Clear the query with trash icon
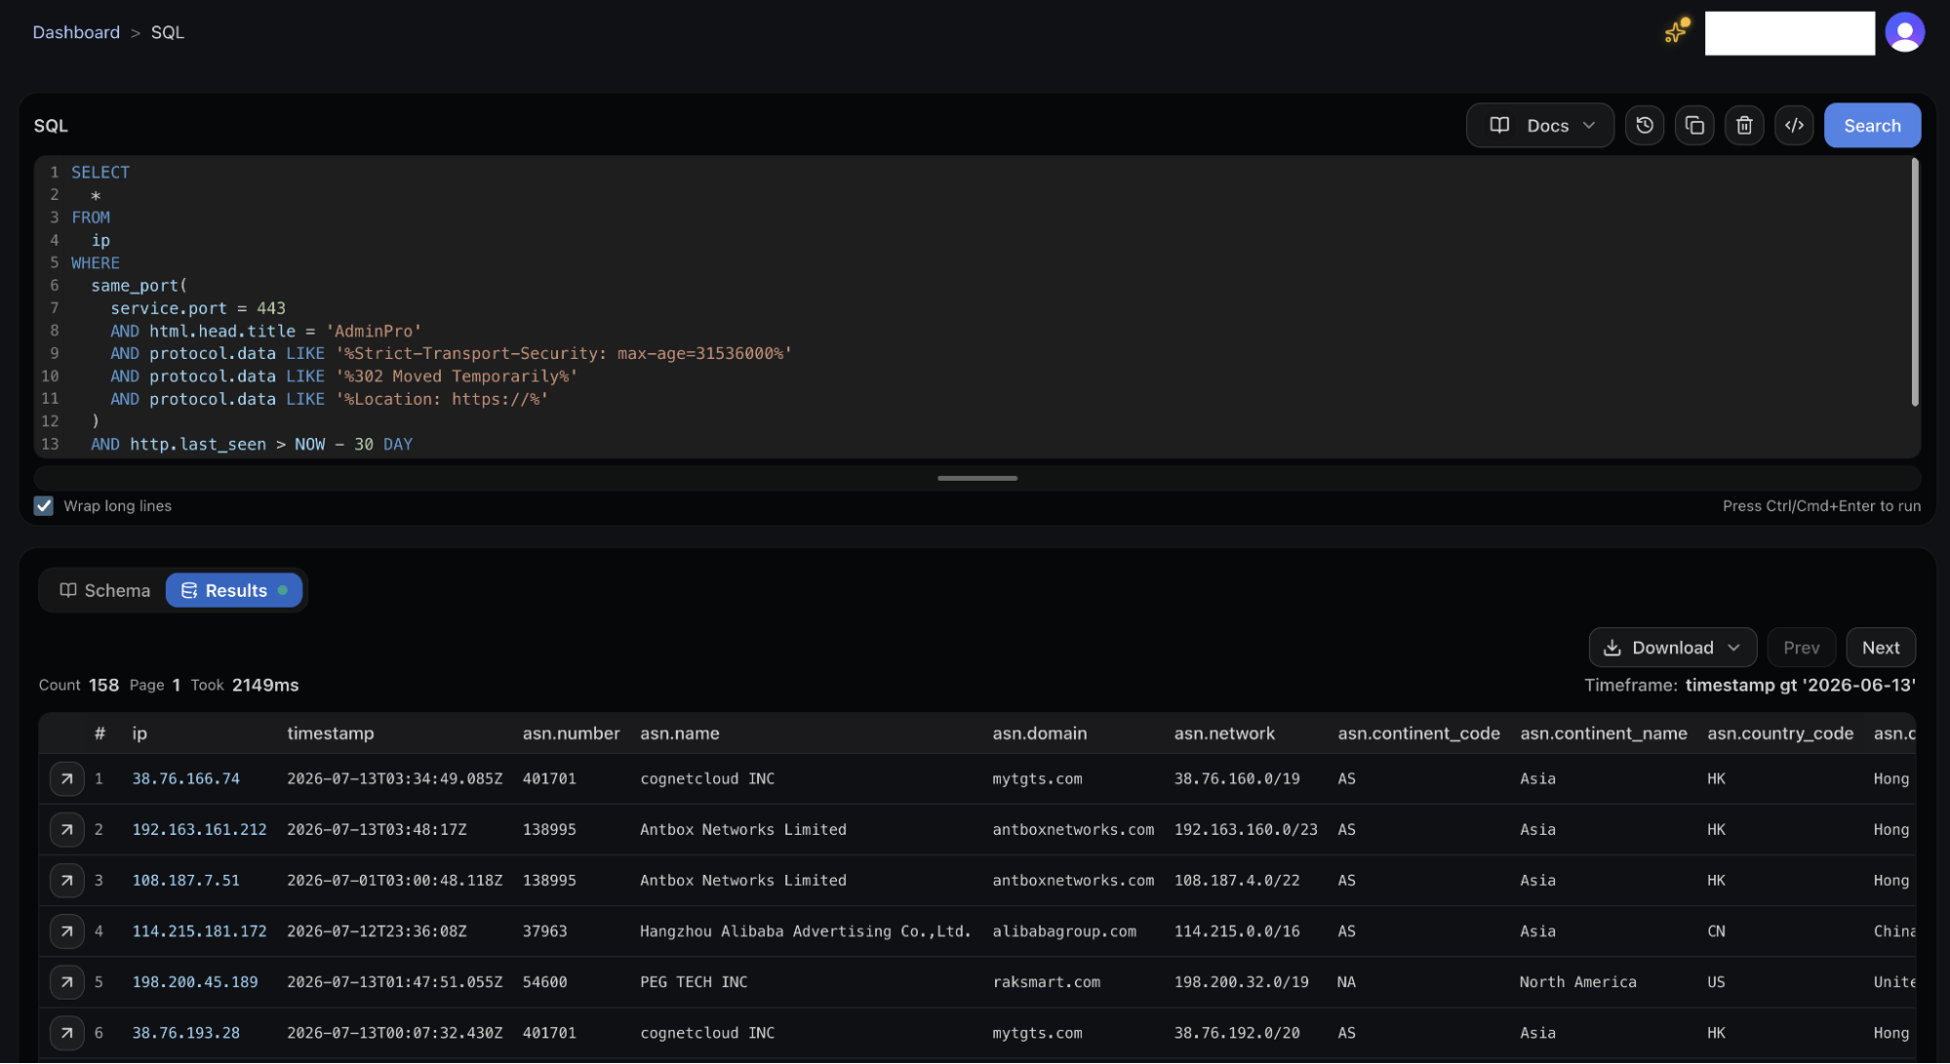 1744,126
